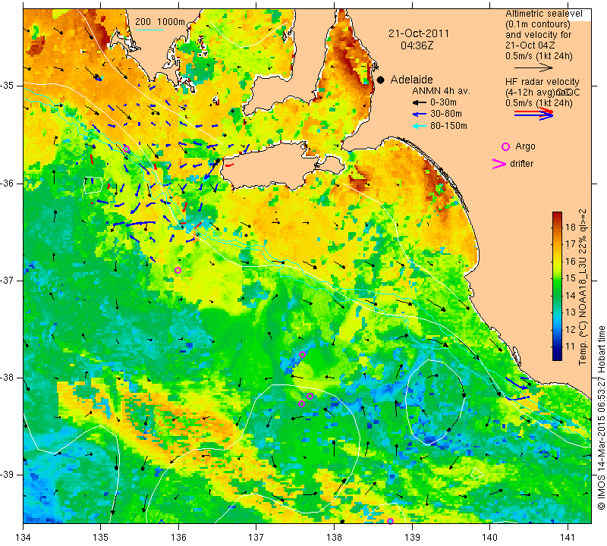Click the '80-150m' depth label
607x546 pixels.
pyautogui.click(x=448, y=126)
